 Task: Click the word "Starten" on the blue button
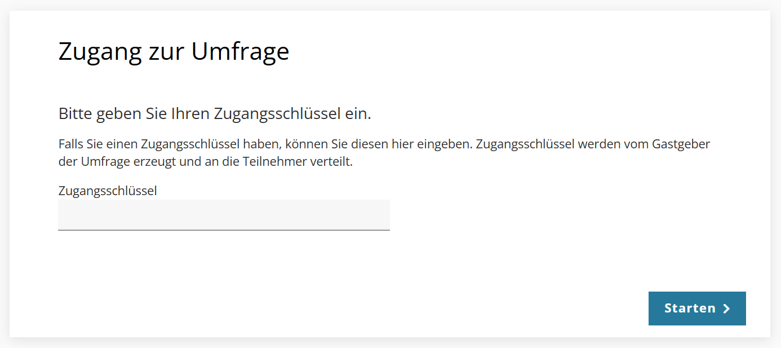coord(690,308)
